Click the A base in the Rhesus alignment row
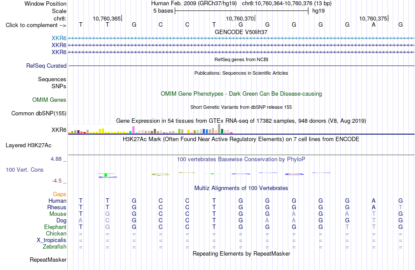This screenshot has width=415, height=270. coord(373,207)
